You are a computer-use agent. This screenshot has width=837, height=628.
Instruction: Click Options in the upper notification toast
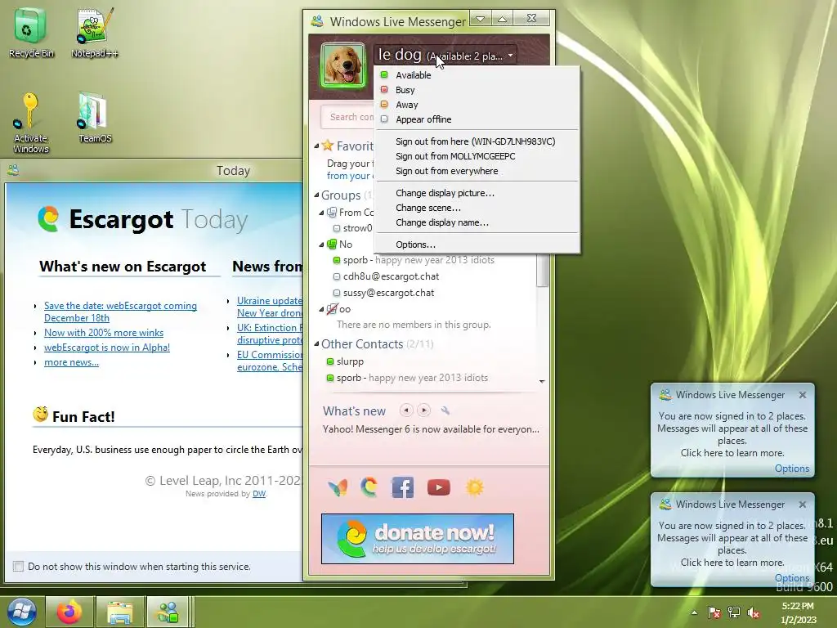coord(791,469)
